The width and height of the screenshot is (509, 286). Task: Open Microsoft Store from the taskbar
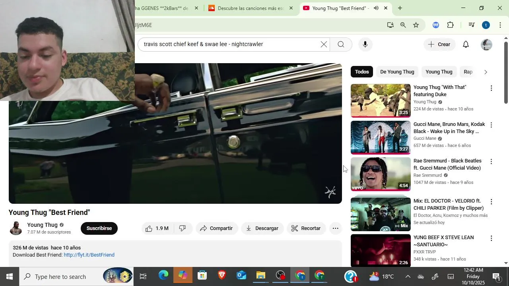coord(202,276)
